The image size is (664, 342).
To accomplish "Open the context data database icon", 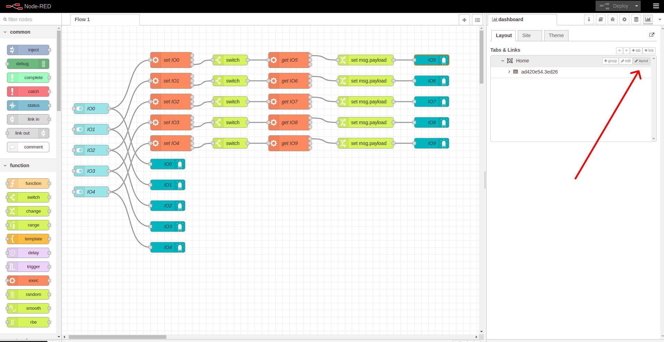I will tap(636, 20).
